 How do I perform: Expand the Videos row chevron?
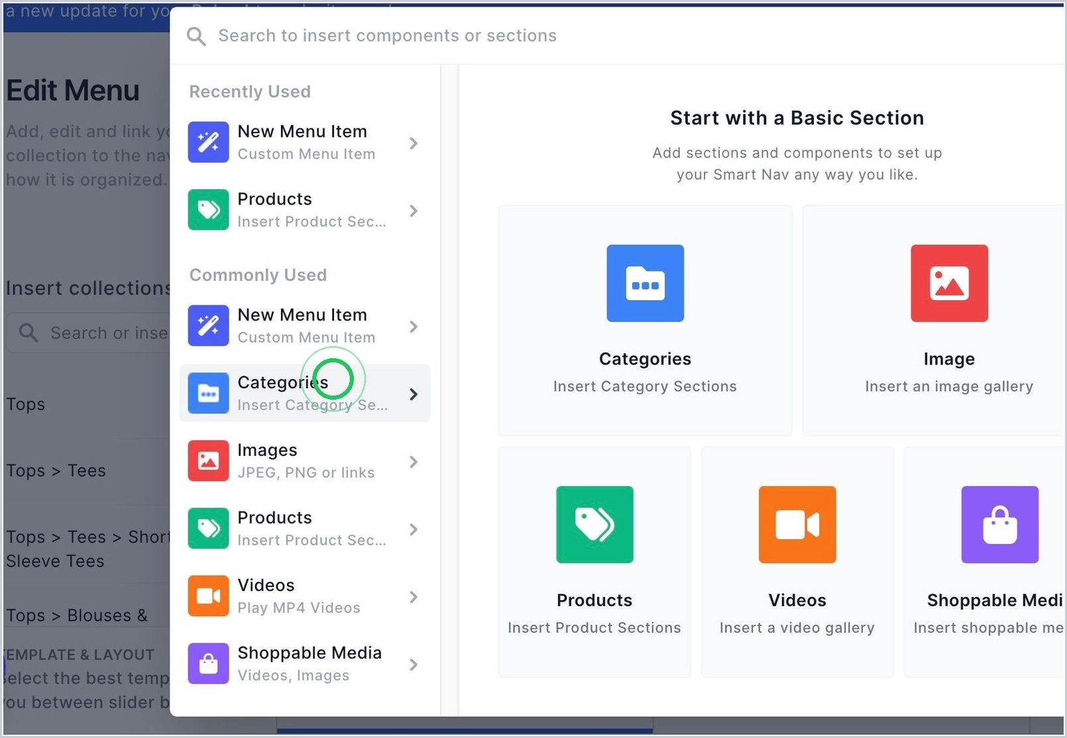[414, 597]
